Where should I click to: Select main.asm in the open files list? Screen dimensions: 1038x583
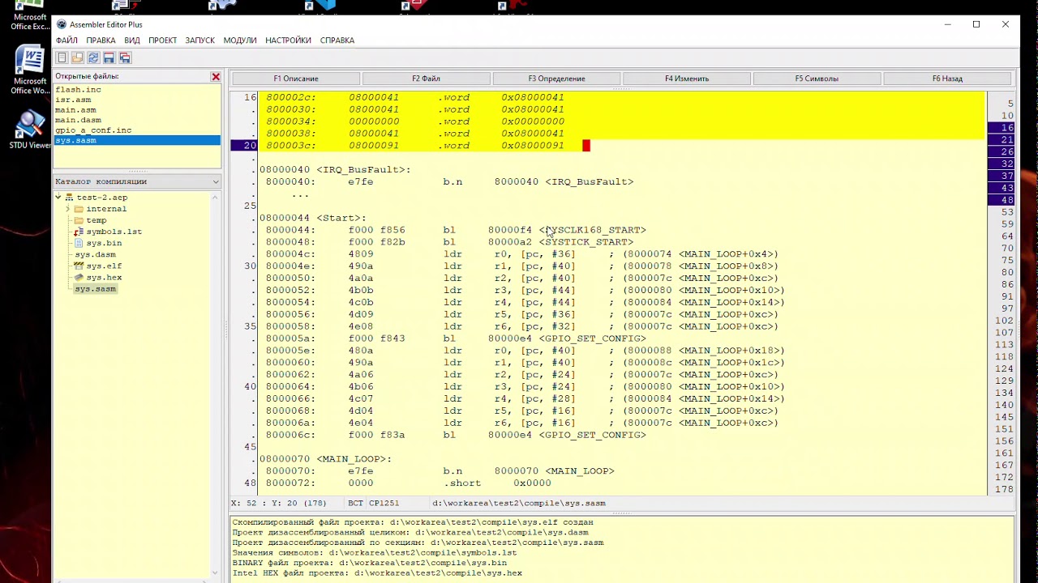tap(136, 110)
